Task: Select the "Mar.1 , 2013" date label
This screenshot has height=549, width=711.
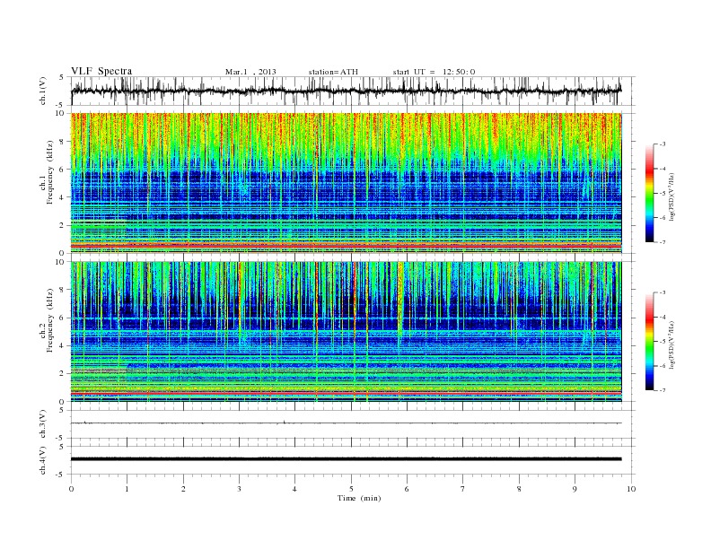Action: [x=250, y=72]
